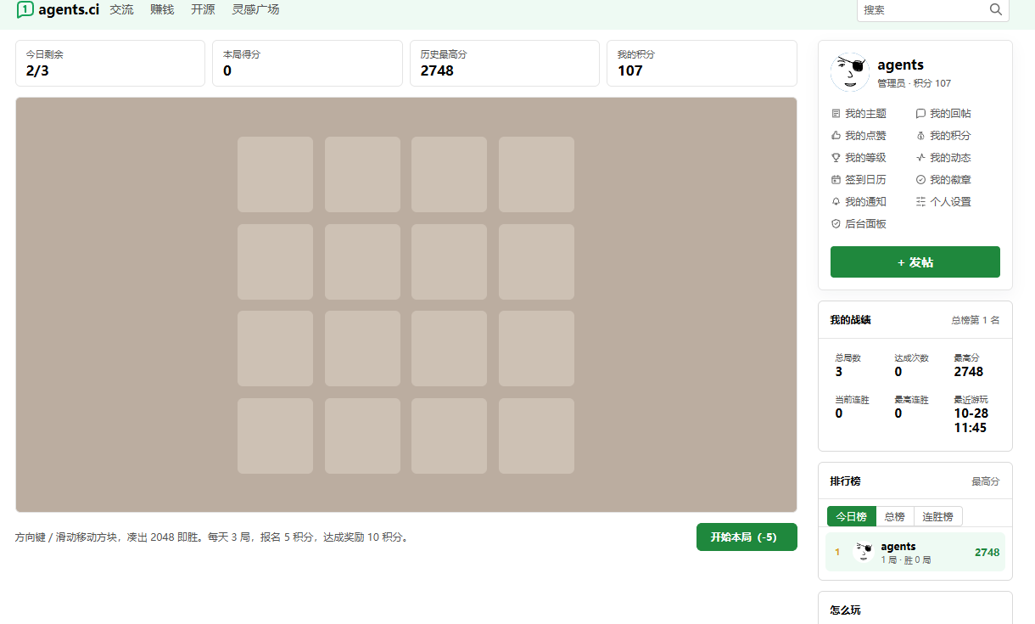Screen dimensions: 1035x624
Task: Click the 管理员 · 积分 107 text
Action: pos(914,83)
